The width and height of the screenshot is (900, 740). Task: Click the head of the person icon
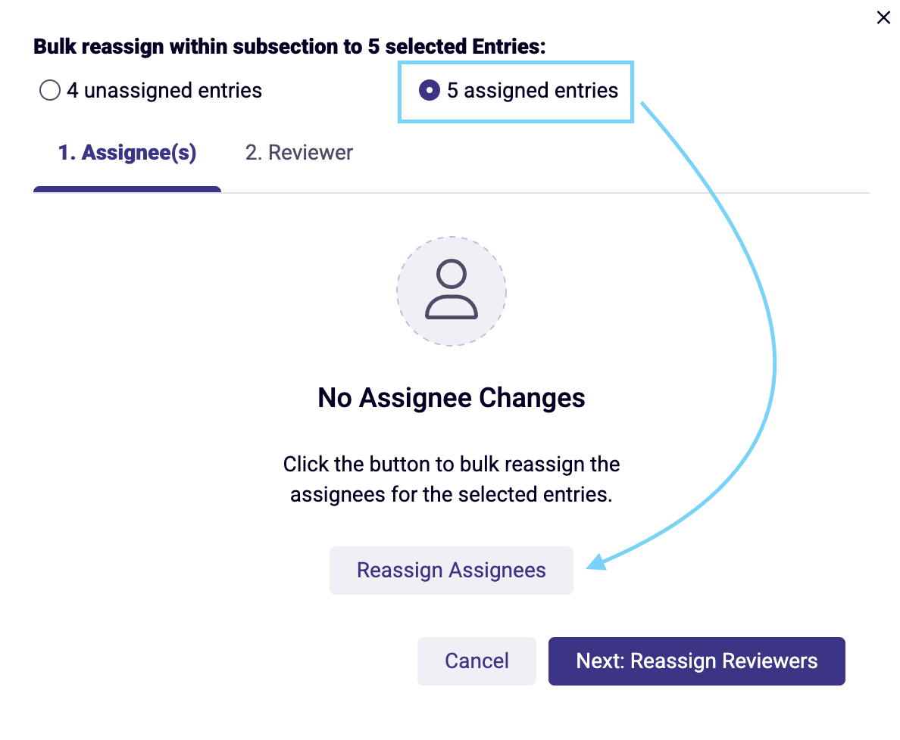point(452,273)
